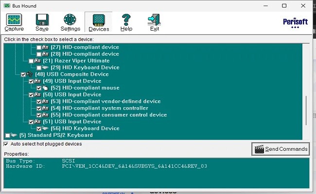Select (55) HID-compliant consumer control device

click(x=108, y=115)
